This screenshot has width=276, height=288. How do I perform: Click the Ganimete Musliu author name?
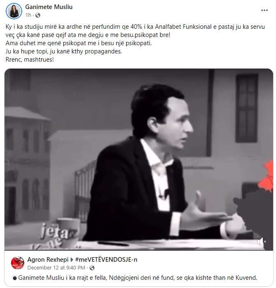(49, 7)
